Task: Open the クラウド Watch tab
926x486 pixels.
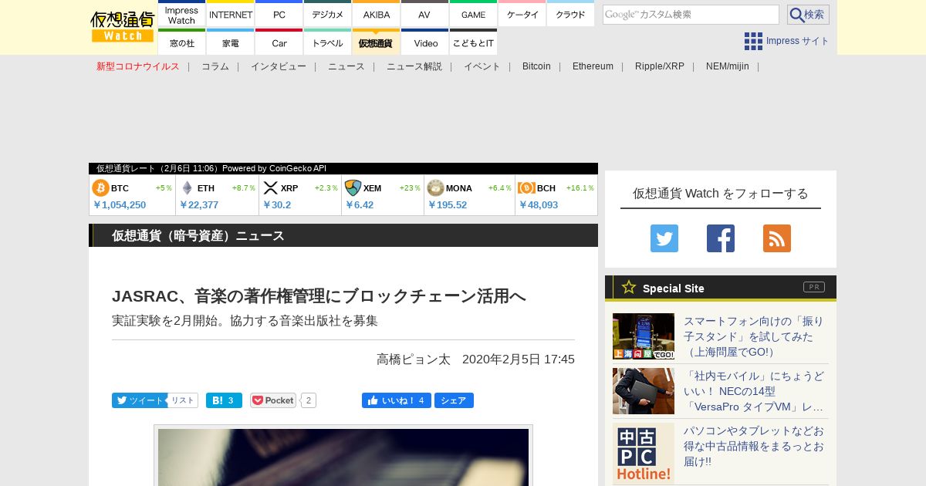Action: pyautogui.click(x=570, y=15)
